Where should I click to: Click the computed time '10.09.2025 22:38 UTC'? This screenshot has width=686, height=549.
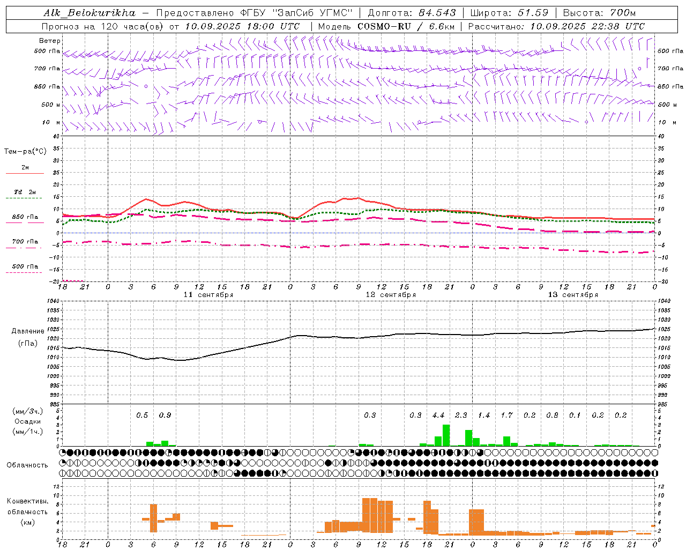pyautogui.click(x=587, y=26)
